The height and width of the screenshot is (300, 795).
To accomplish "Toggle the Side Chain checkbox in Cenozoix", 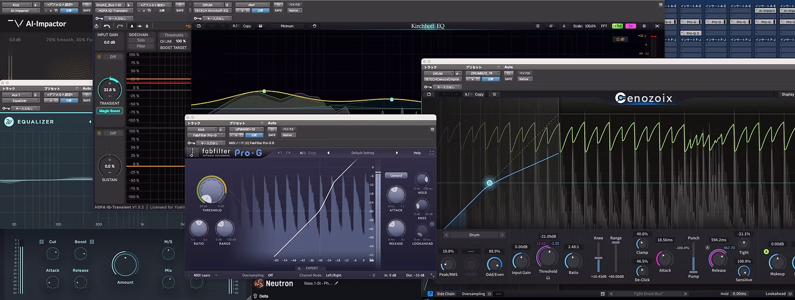I will pos(430,294).
